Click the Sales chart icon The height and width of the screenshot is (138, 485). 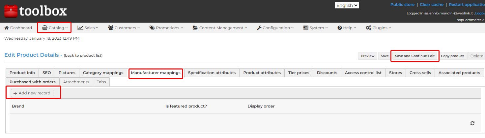click(80, 28)
